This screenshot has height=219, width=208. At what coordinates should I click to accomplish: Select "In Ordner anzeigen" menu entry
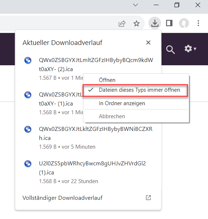pyautogui.click(x=122, y=103)
